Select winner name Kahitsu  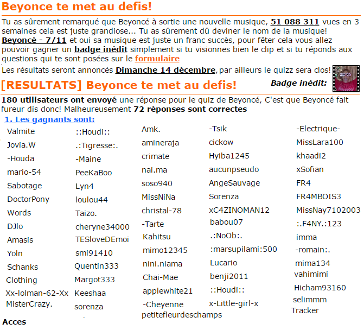(157, 237)
